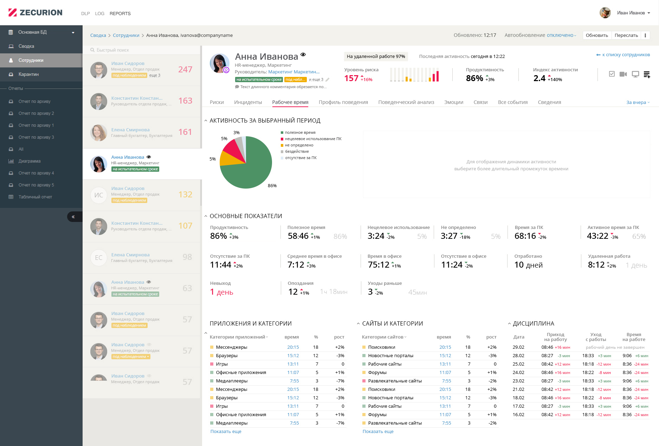
Task: Collapse the Основные показатели section
Action: point(206,216)
